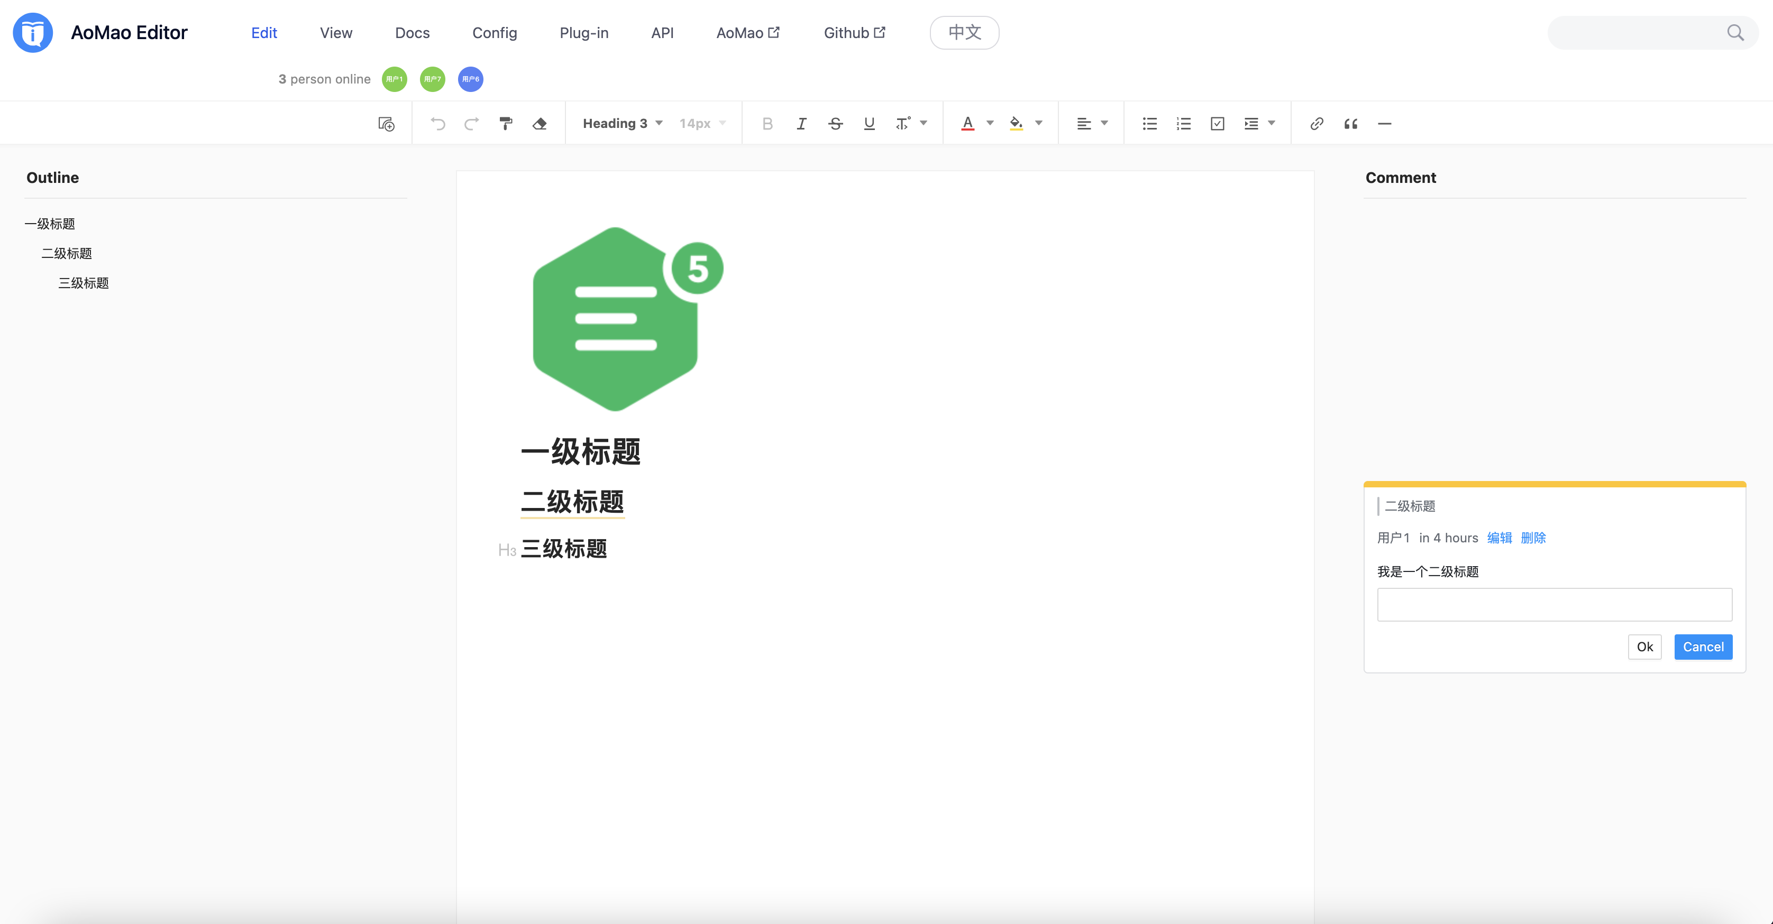
Task: Insert a hyperlink
Action: coord(1317,124)
